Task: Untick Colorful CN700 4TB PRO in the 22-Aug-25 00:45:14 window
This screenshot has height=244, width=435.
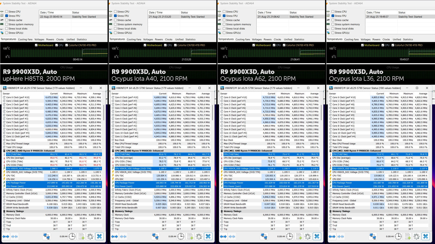Action: (67, 45)
